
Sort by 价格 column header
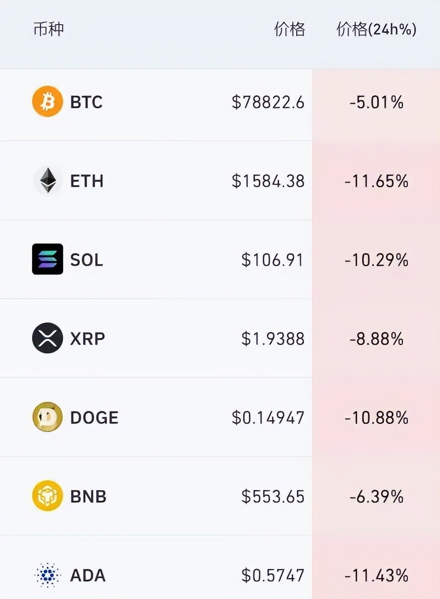[290, 29]
